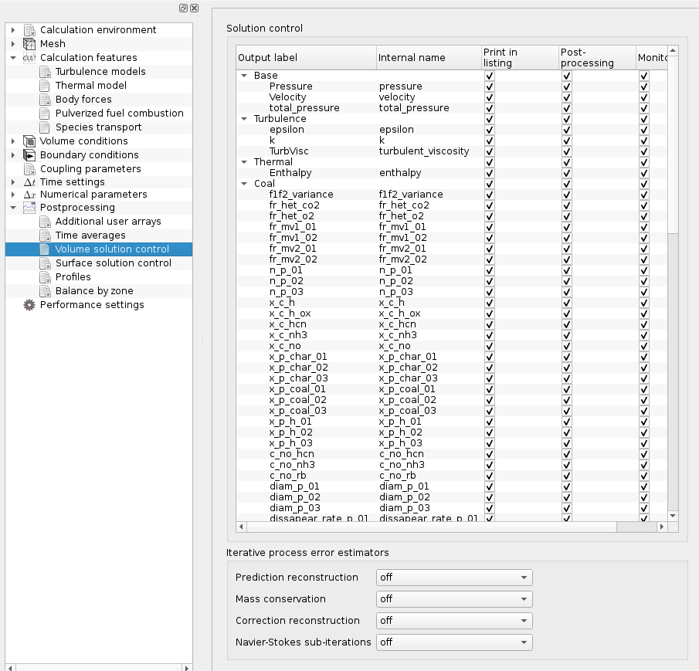Screen dimensions: 699x671
Task: Toggle Post-processing for diam_p_02
Action: (567, 497)
